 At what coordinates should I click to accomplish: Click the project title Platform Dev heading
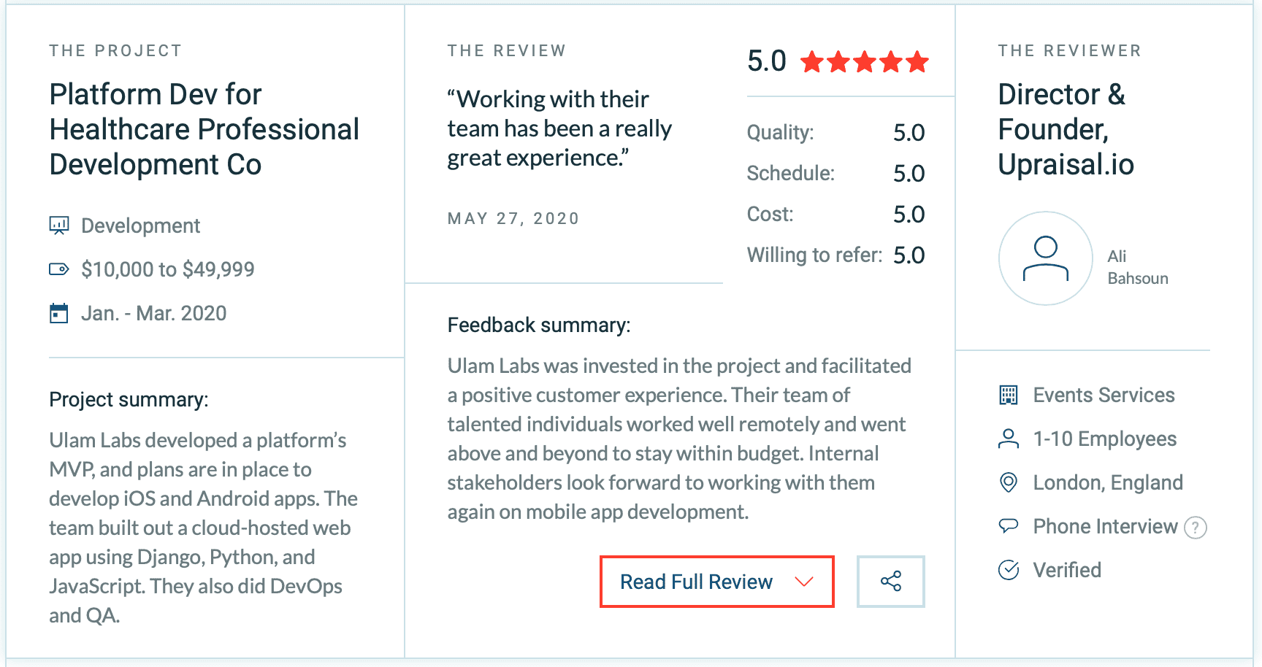tap(204, 129)
